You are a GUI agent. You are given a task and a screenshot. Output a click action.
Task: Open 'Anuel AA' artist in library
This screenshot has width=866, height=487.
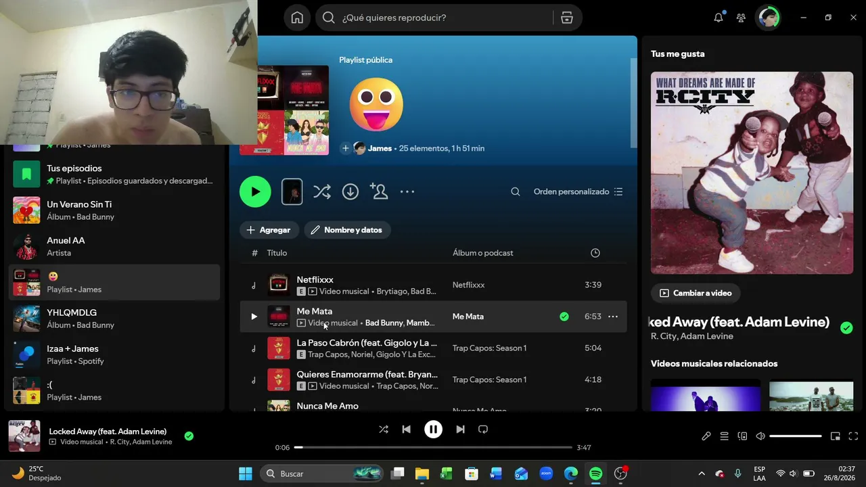point(112,246)
